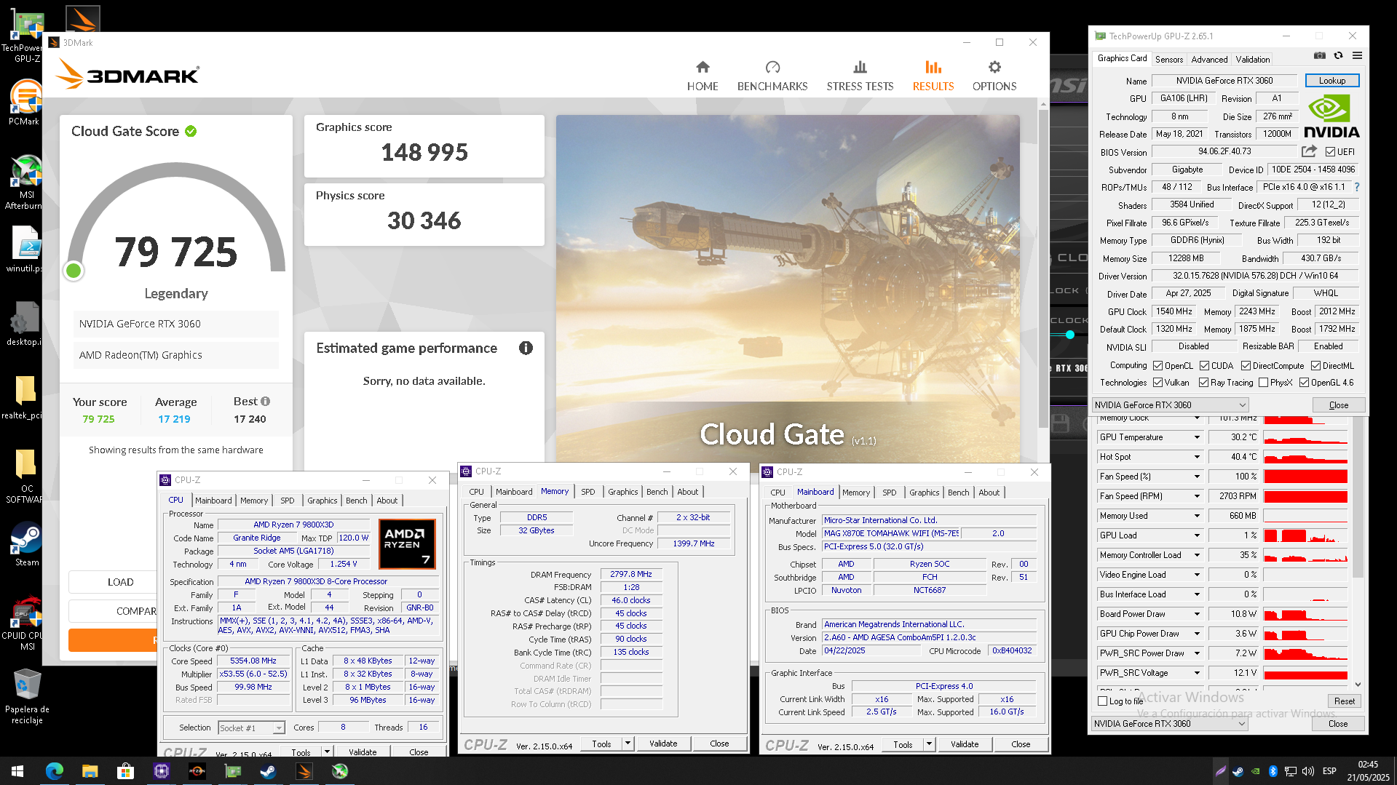Click Reset in GPU-Z sensors window

pos(1344,701)
